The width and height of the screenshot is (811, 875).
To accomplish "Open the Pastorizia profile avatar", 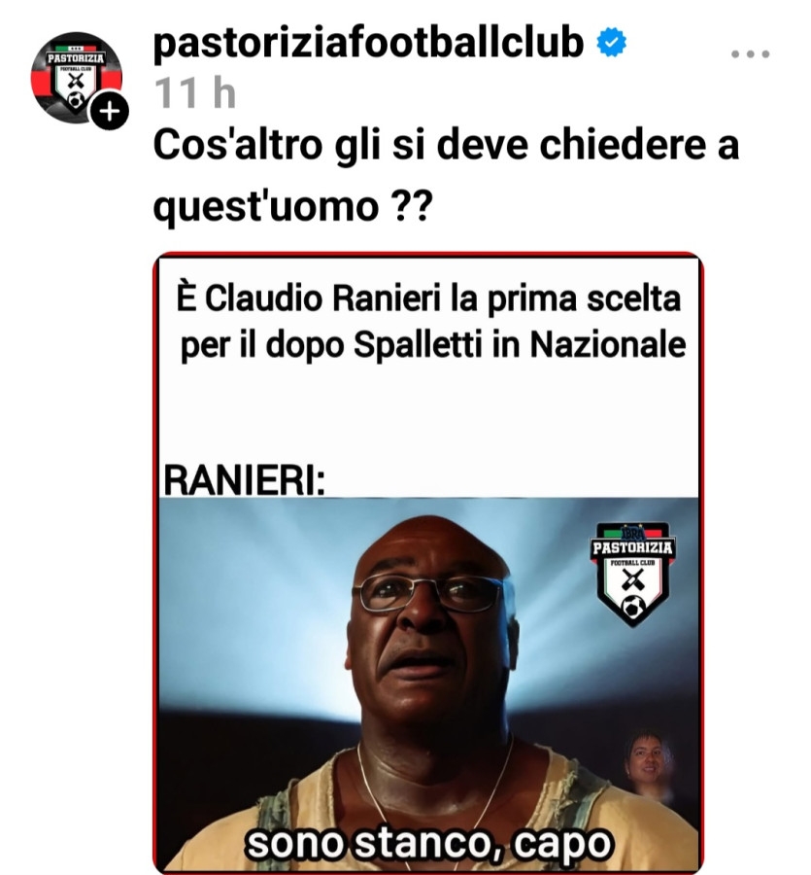I will point(77,78).
